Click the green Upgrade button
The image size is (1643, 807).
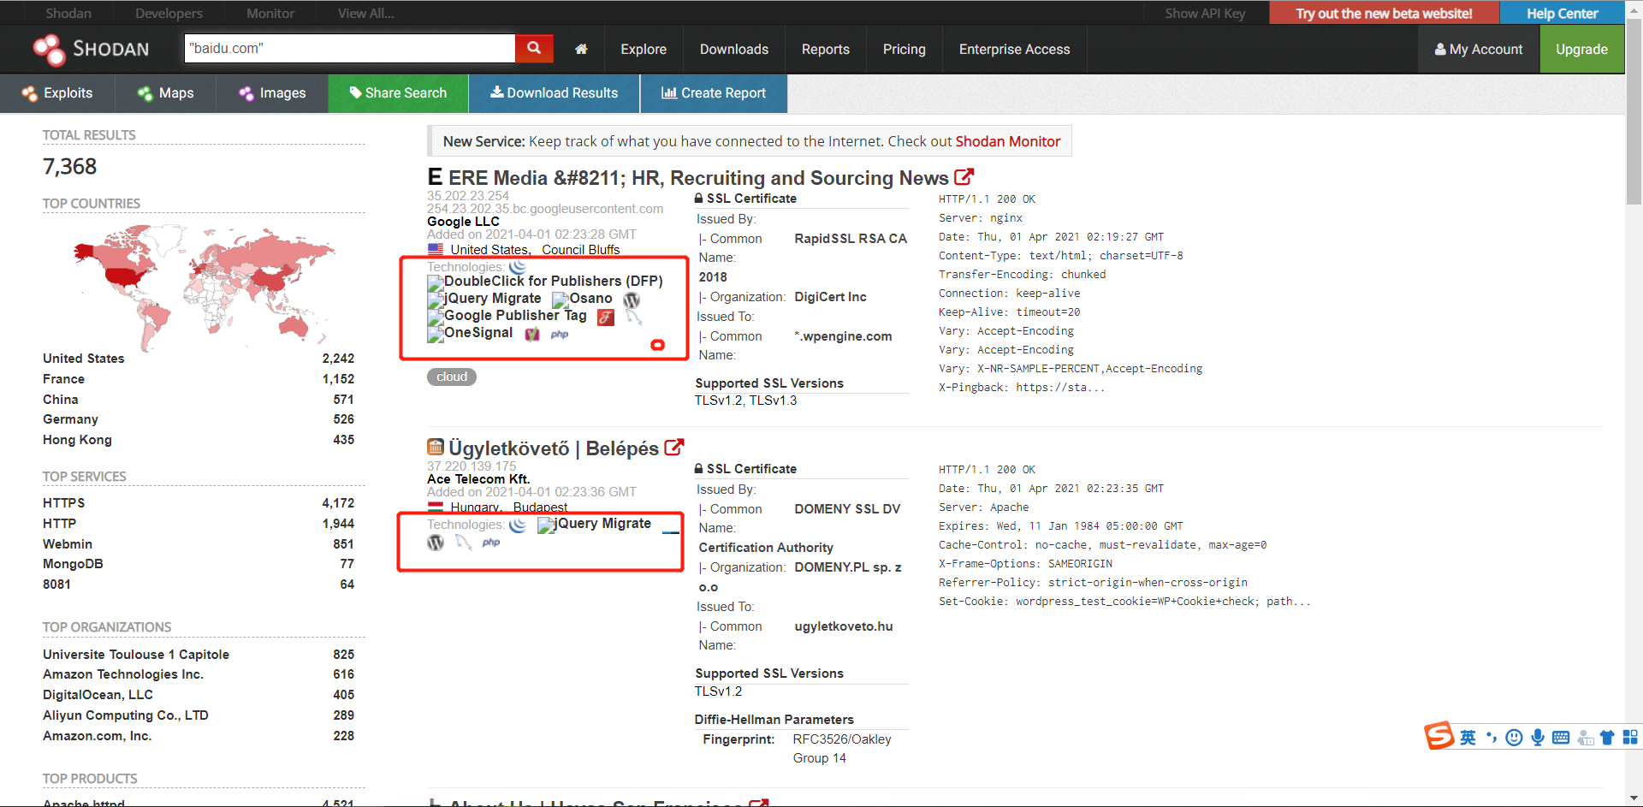1581,50
